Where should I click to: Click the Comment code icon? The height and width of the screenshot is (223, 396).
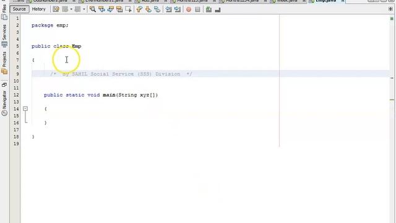point(209,10)
